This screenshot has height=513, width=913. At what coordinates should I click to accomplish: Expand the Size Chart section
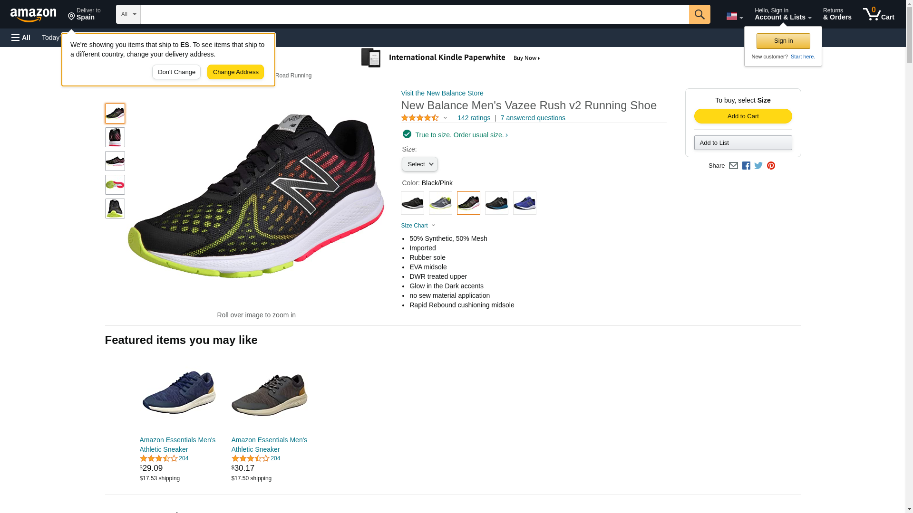(418, 226)
